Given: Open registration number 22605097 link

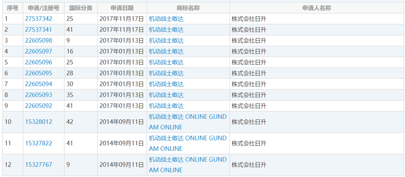Looking at the screenshot, I should (38, 51).
